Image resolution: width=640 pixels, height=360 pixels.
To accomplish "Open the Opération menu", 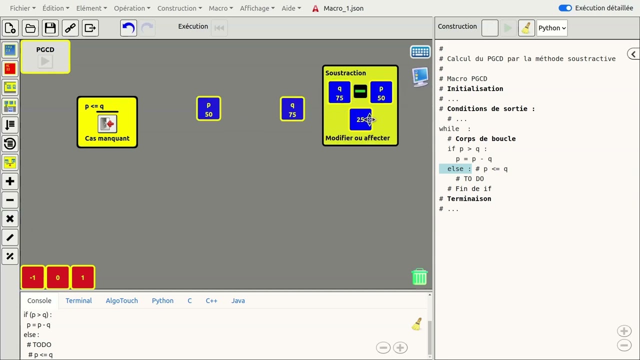I will pyautogui.click(x=132, y=8).
